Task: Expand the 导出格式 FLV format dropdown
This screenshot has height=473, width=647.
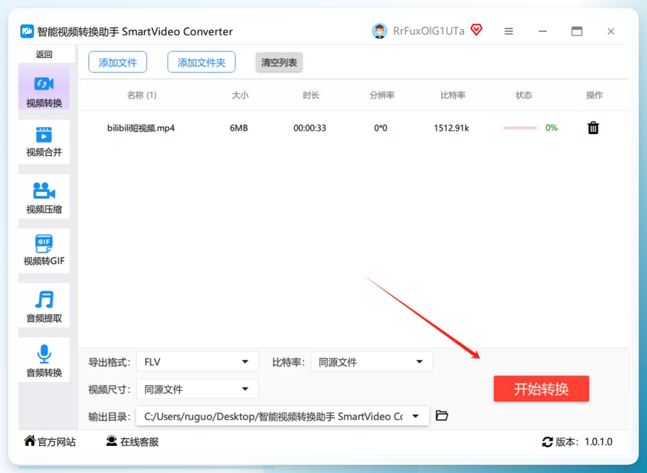Action: [197, 362]
